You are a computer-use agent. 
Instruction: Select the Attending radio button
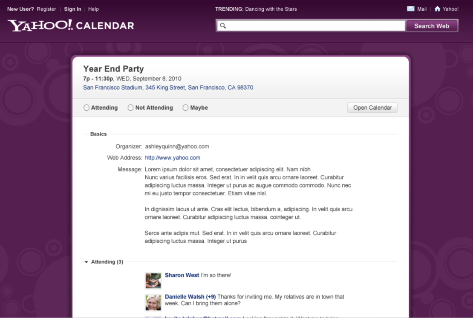pos(87,108)
